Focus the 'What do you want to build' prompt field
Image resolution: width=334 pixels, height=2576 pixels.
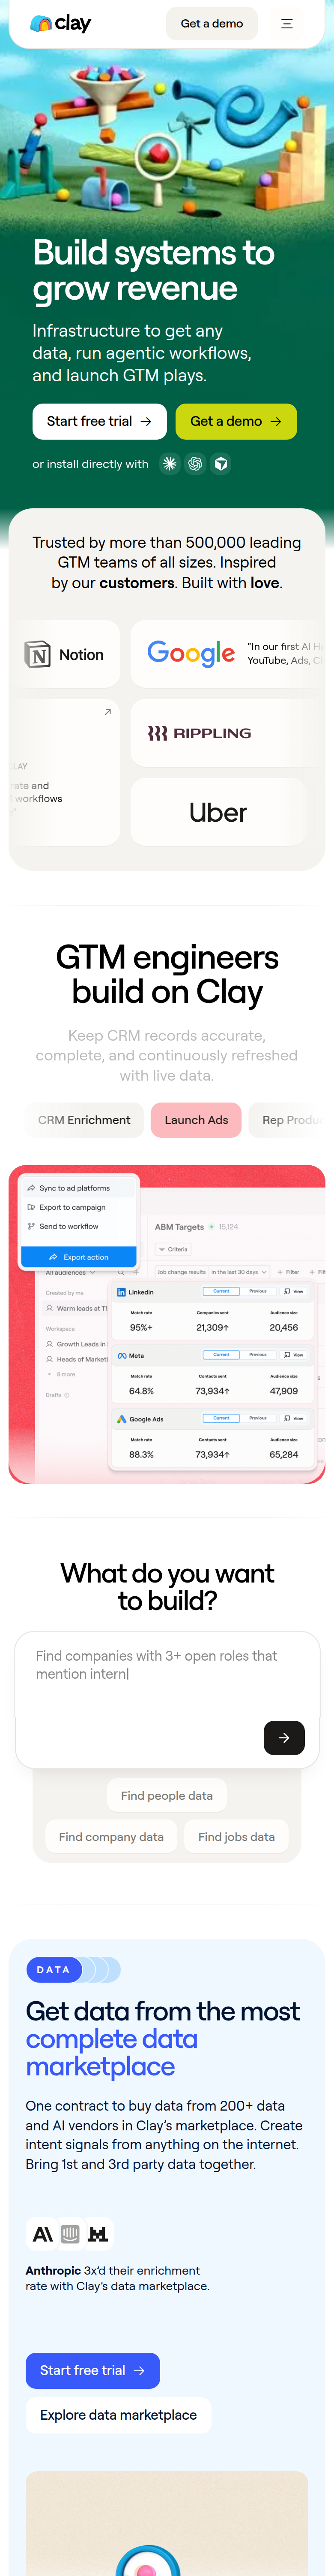tap(167, 1700)
